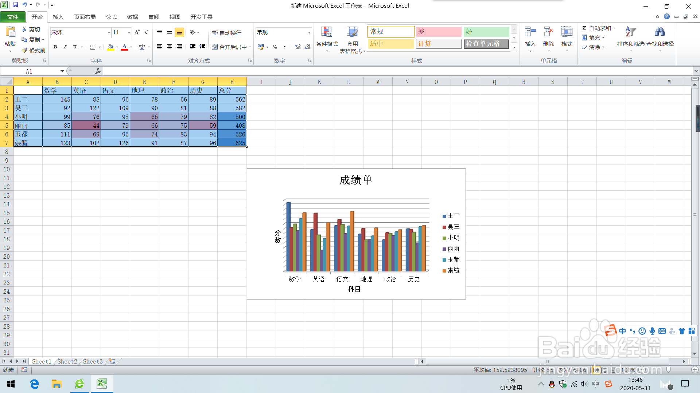Switch to Sheet2 worksheet
Screen dimensions: 700x393
click(67, 361)
